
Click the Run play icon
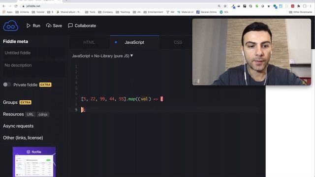point(29,26)
